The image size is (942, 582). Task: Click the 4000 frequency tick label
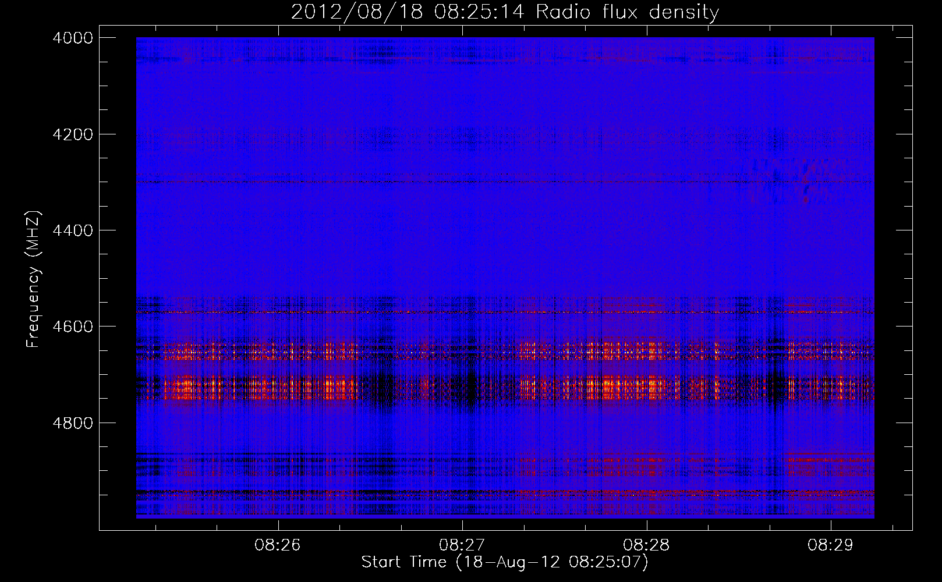click(73, 38)
